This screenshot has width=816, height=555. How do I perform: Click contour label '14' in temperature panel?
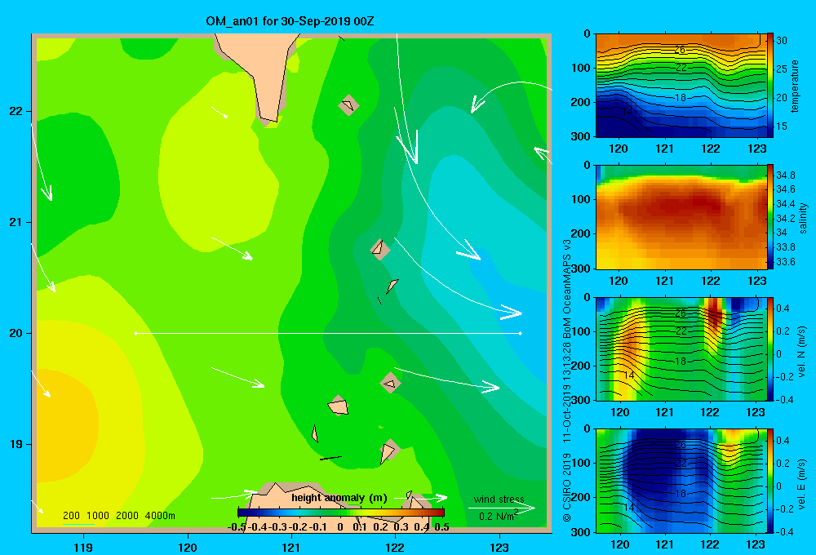pos(627,112)
